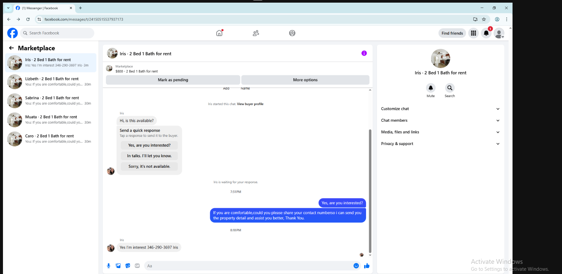Click View buyer profile link

pos(250,104)
